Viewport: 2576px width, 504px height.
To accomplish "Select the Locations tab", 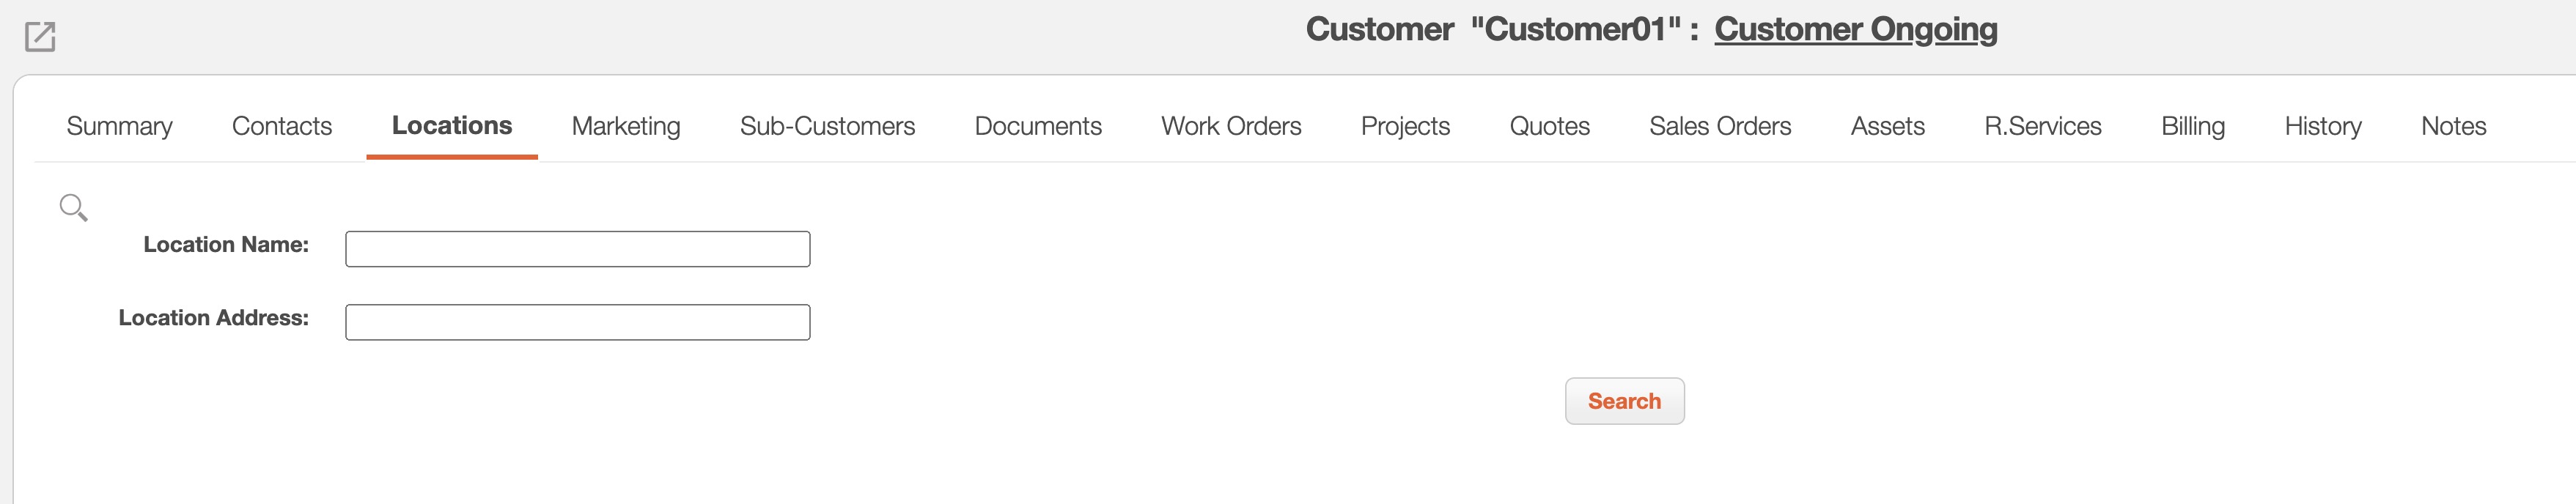I will (x=452, y=126).
